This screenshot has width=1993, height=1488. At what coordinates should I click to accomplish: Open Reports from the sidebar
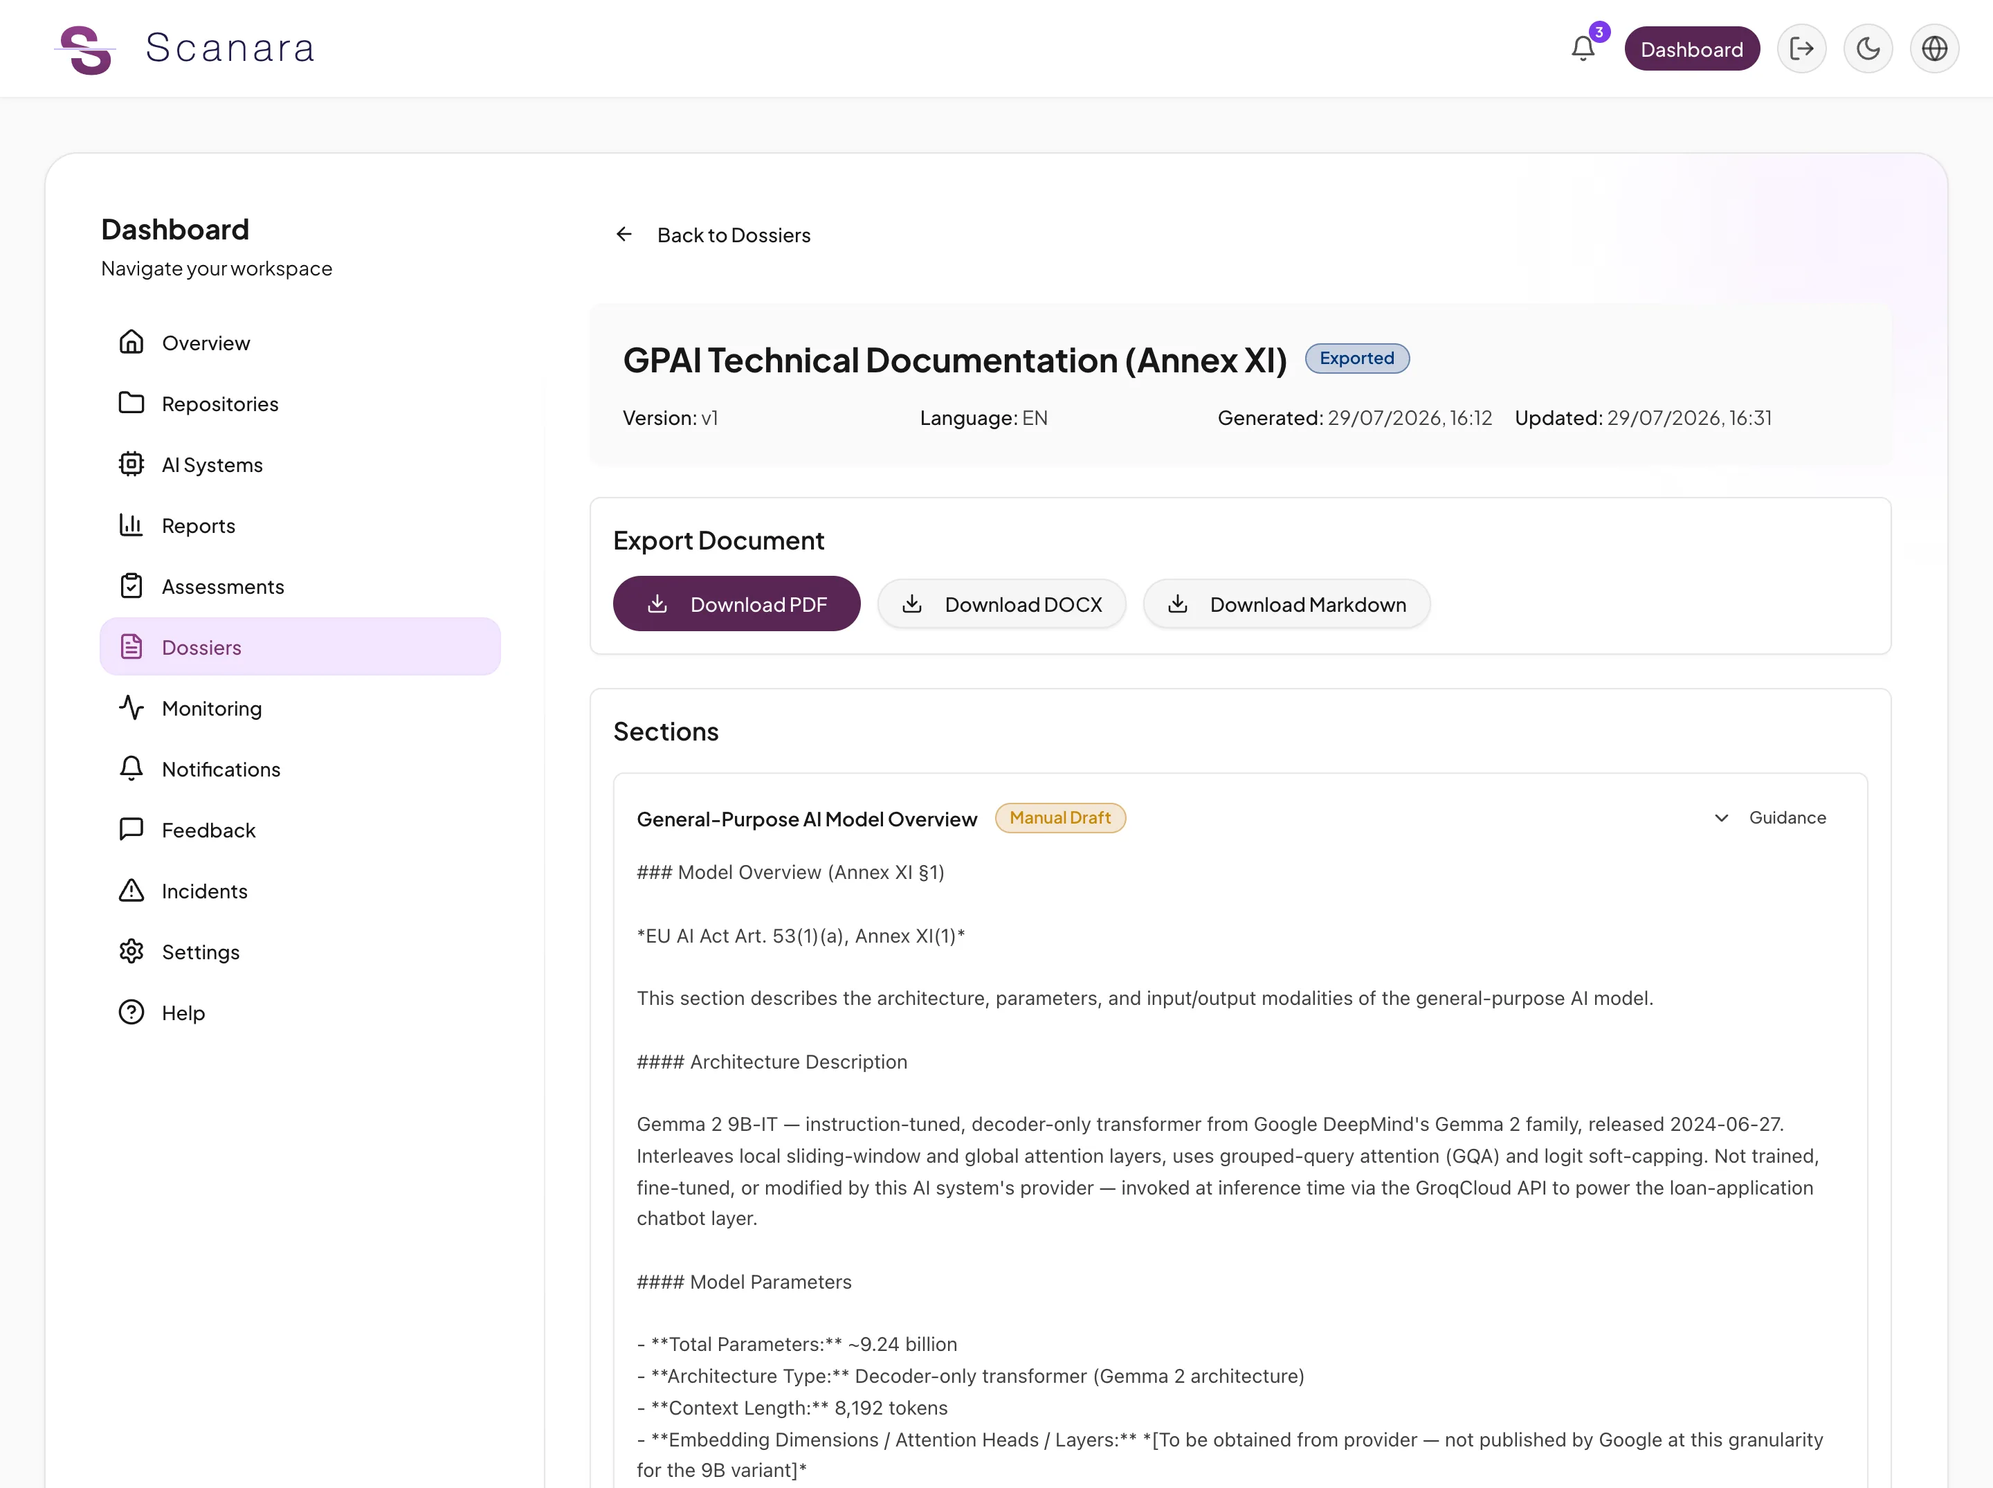click(x=300, y=525)
